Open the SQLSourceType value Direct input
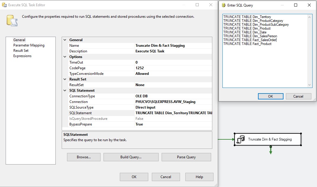The height and width of the screenshot is (187, 317). click(173, 107)
